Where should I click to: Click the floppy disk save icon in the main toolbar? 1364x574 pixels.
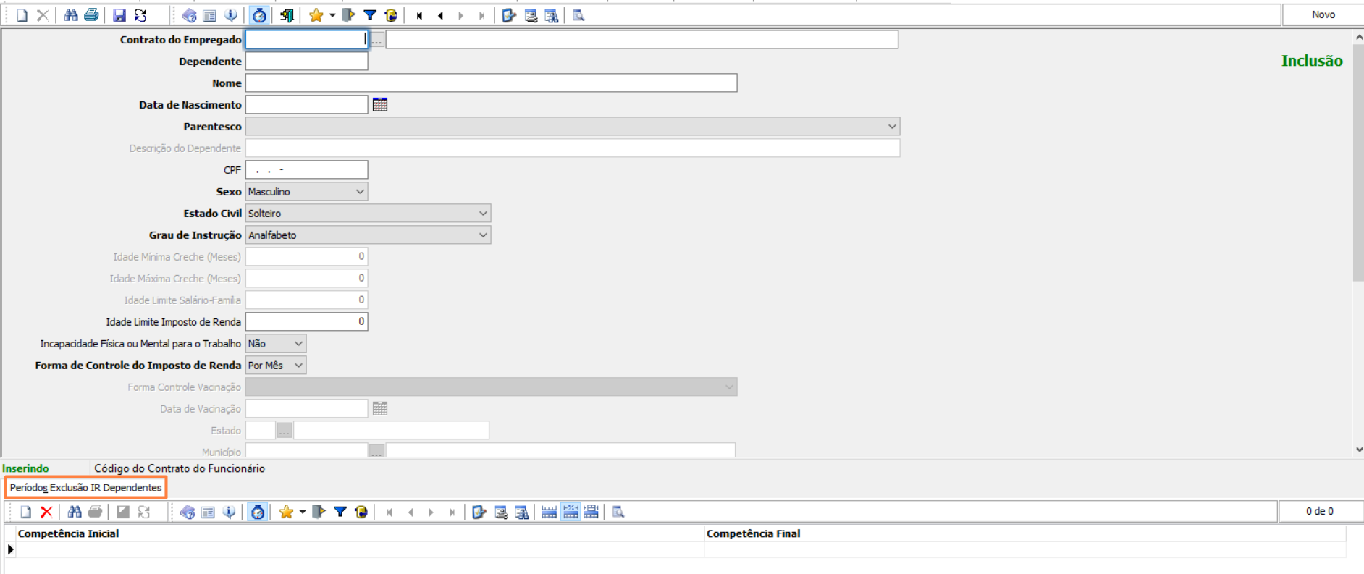[x=119, y=15]
